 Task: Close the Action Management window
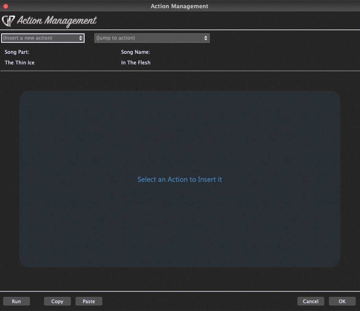(6, 6)
